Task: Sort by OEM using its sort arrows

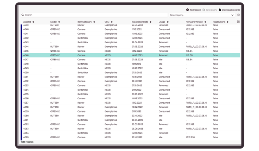Action: 112,22
